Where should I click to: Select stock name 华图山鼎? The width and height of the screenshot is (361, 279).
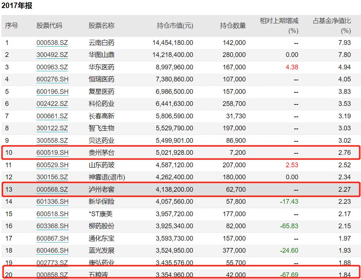pyautogui.click(x=101, y=55)
